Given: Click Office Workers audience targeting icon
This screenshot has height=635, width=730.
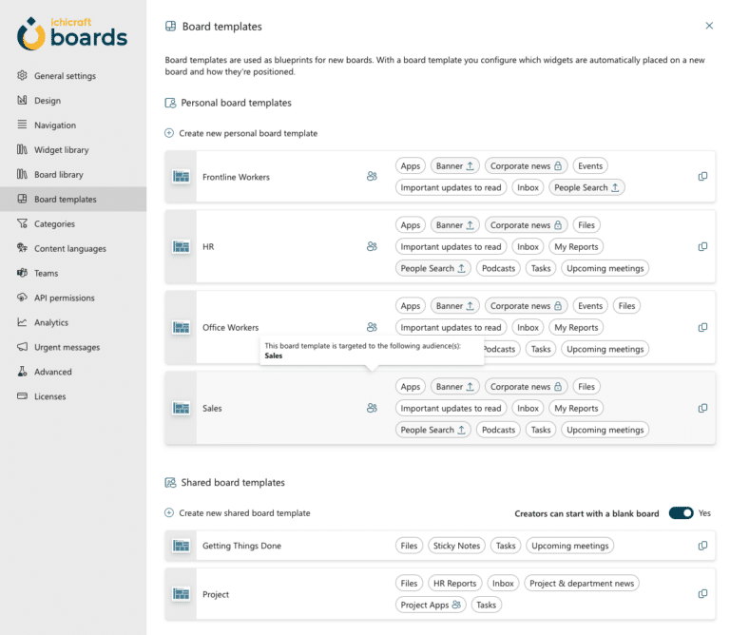Looking at the screenshot, I should point(372,327).
